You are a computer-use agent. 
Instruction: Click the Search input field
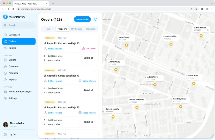tap(19, 25)
